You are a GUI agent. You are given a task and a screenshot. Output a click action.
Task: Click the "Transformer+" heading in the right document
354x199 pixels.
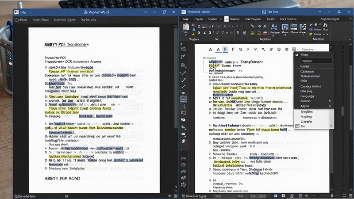click(x=252, y=62)
